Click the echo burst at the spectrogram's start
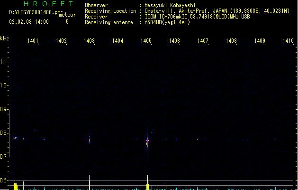This screenshot has width=298, height=190. tap(15, 138)
